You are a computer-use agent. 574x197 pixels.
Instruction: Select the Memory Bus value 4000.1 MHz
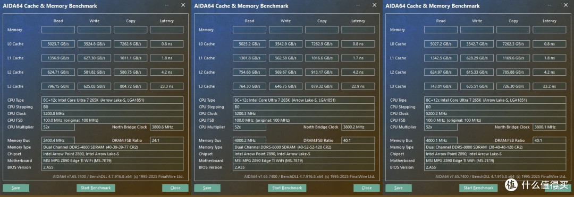coord(441,140)
